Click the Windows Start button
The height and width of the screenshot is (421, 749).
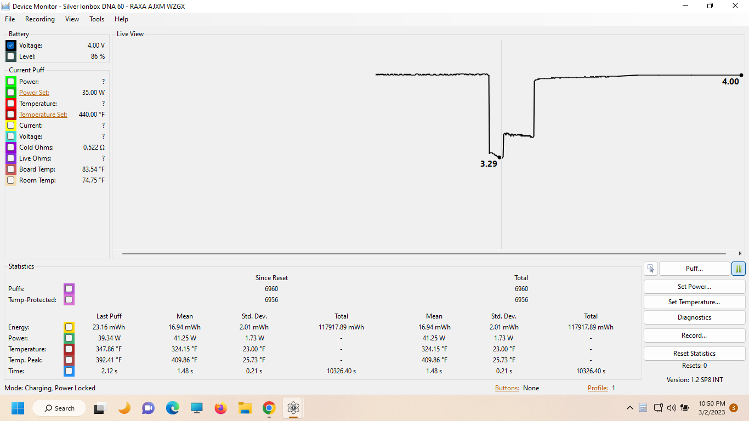[18, 408]
